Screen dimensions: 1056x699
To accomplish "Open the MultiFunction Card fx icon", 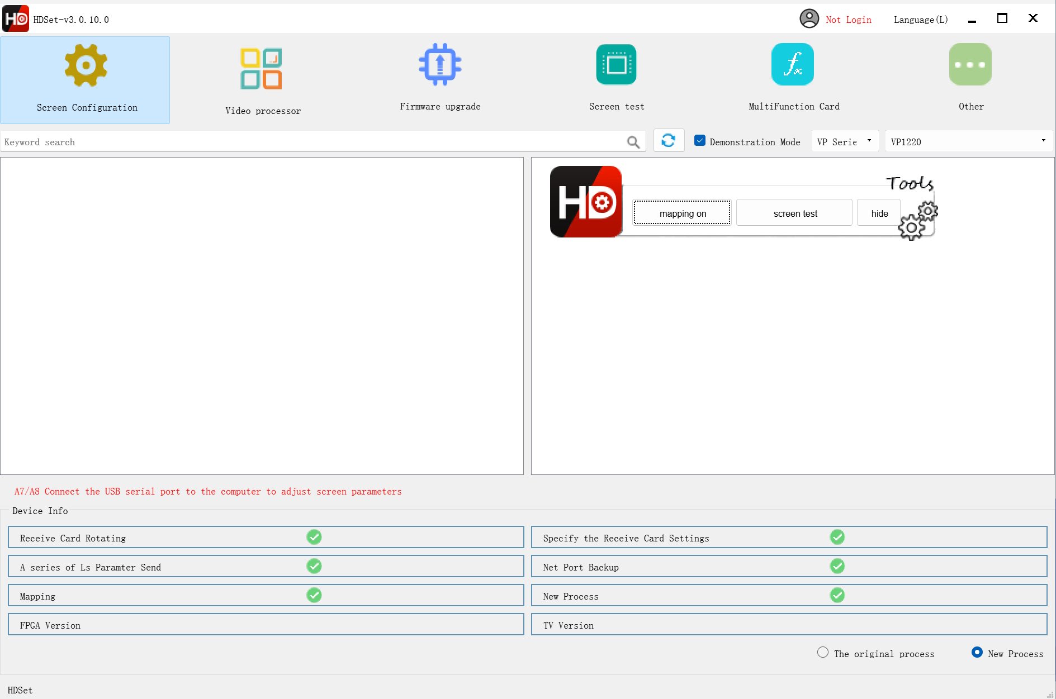I will [793, 64].
